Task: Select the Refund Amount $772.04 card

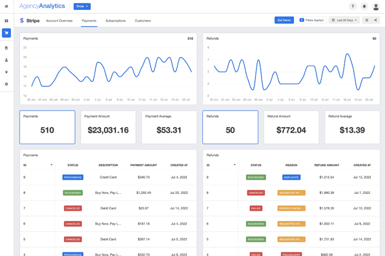Action: point(291,127)
